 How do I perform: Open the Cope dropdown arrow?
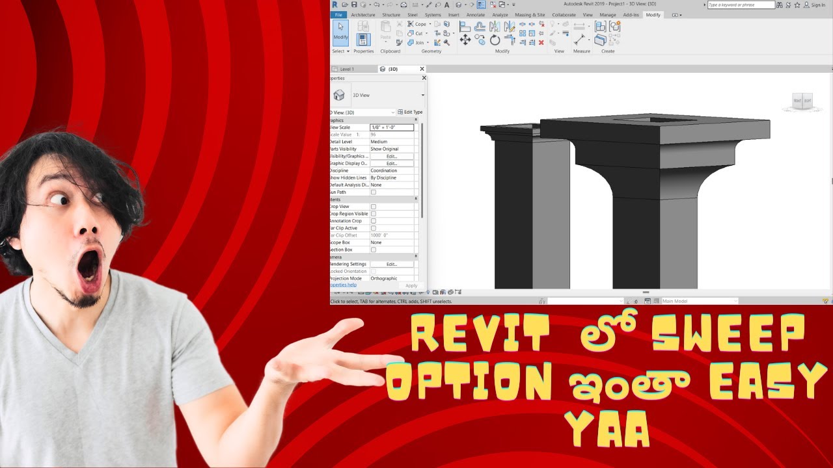pos(430,25)
